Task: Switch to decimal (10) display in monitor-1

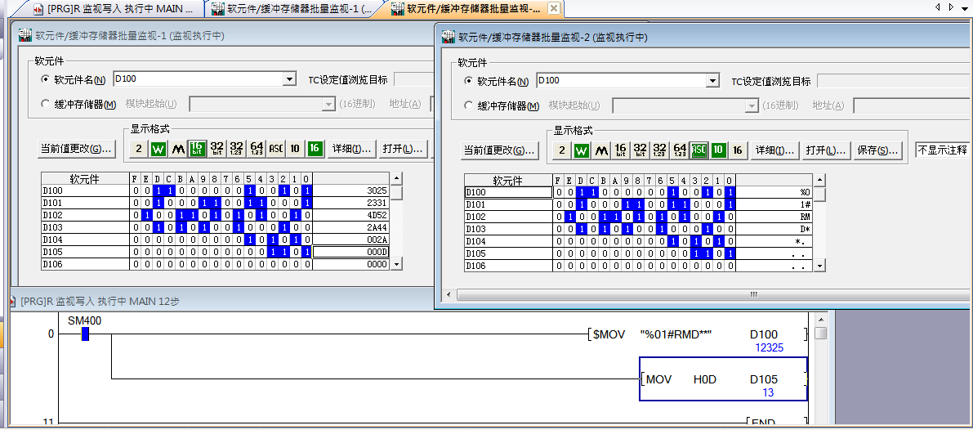Action: (295, 149)
